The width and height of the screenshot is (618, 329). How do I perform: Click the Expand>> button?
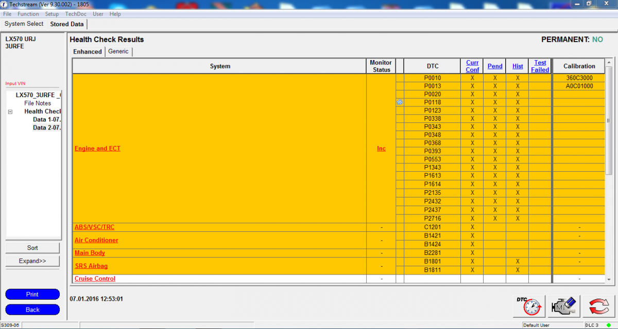(32, 261)
